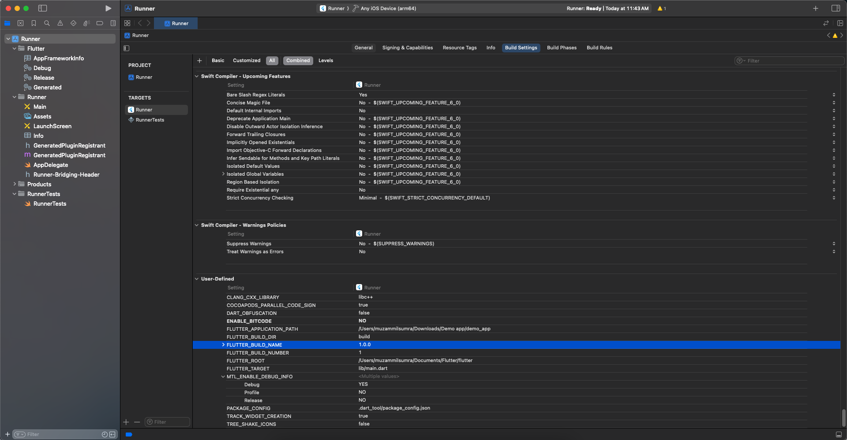
Task: Click the related items grid icon
Action: (127, 23)
